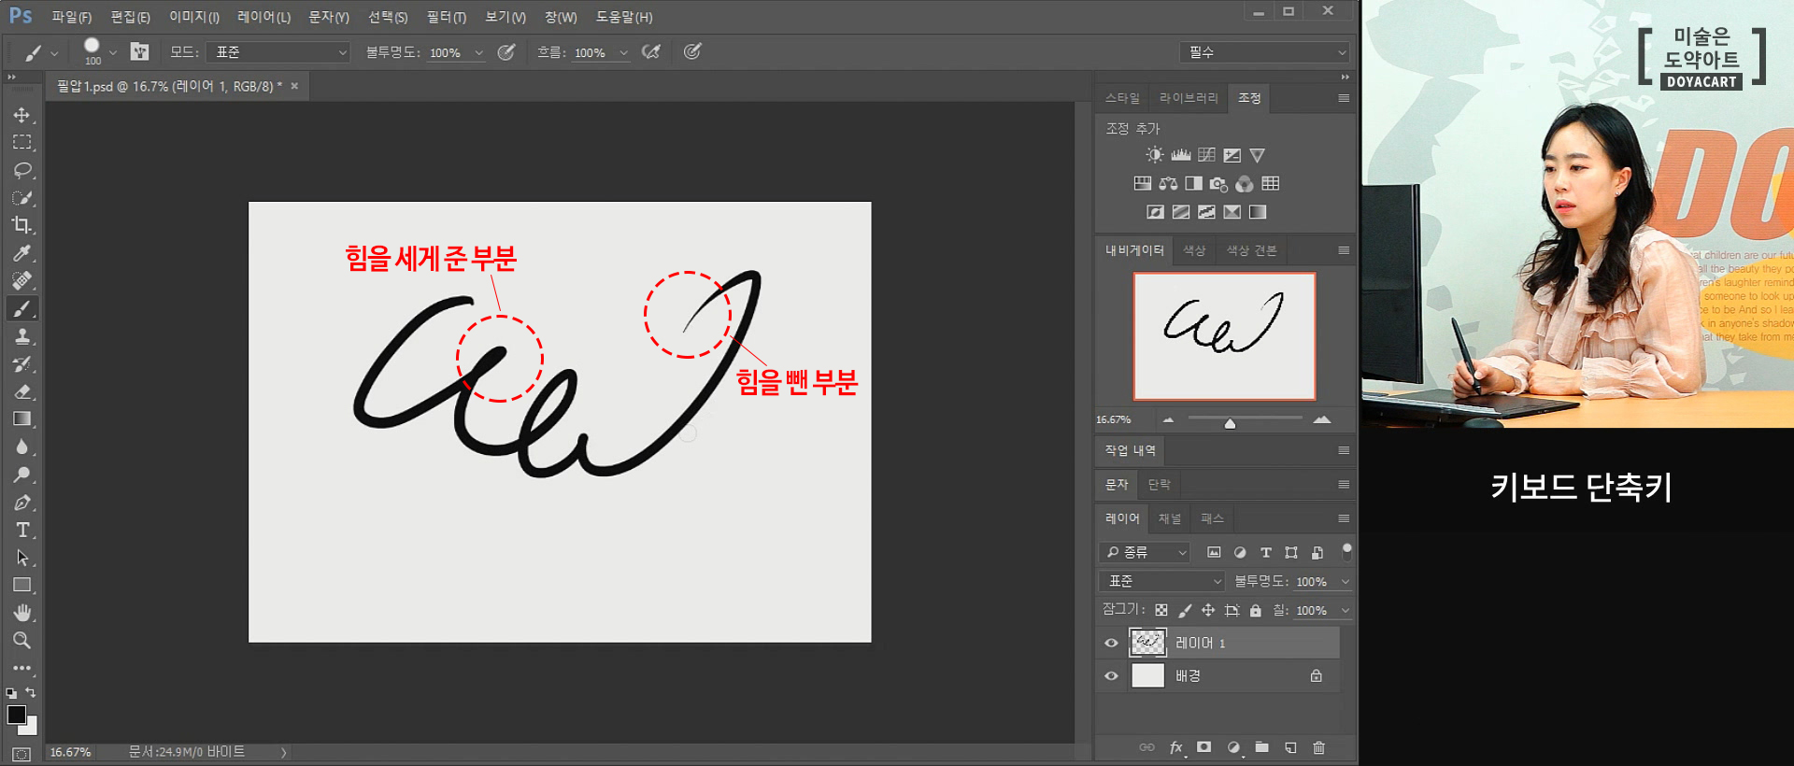Toggle the lock all layer button
This screenshot has height=766, width=1794.
coord(1256,610)
